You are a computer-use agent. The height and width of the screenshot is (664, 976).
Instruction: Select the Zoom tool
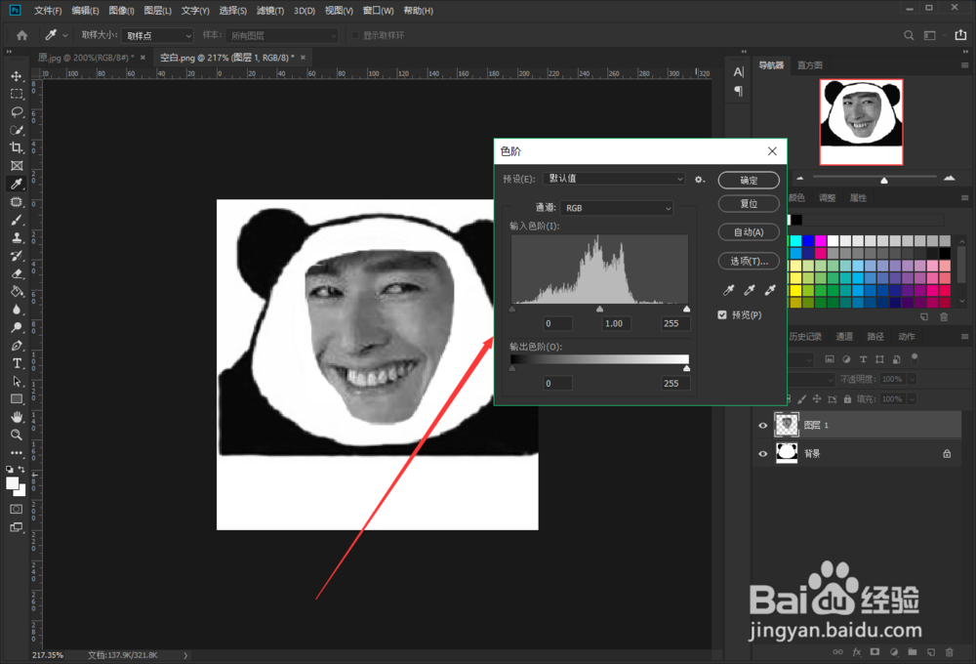pyautogui.click(x=17, y=435)
